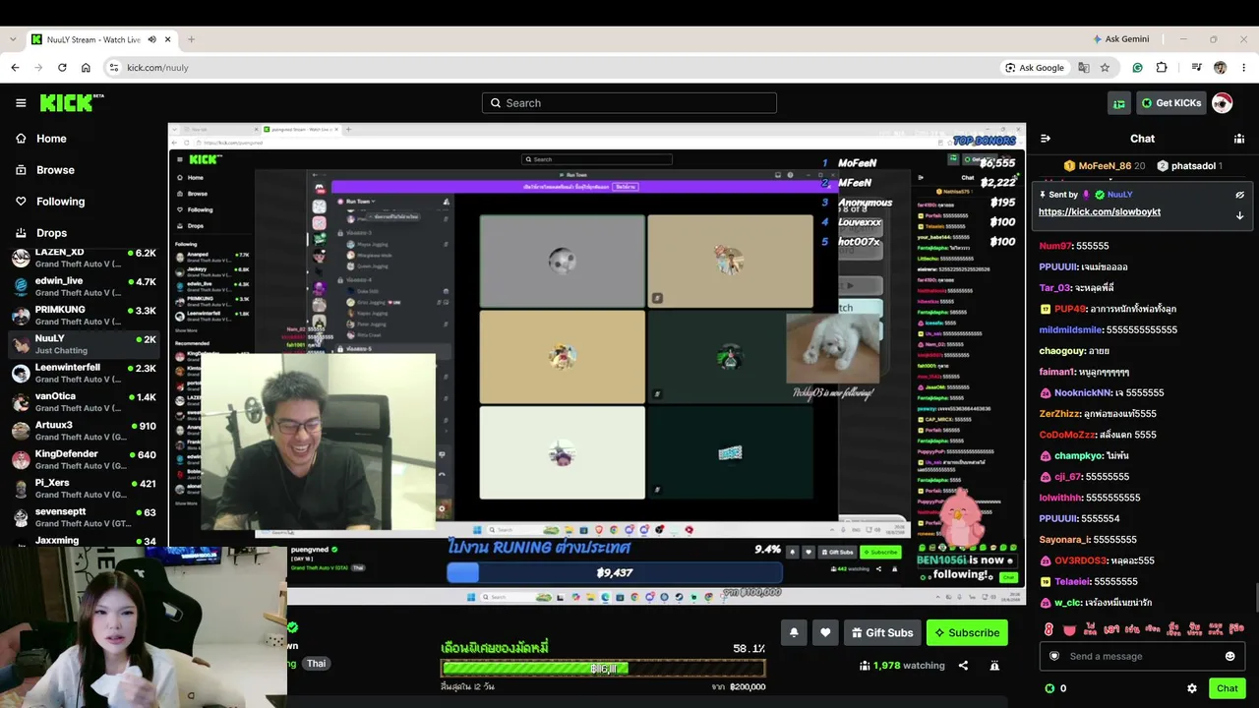Check the KICKs balance icon
This screenshot has width=1259, height=708.
(x=1049, y=688)
